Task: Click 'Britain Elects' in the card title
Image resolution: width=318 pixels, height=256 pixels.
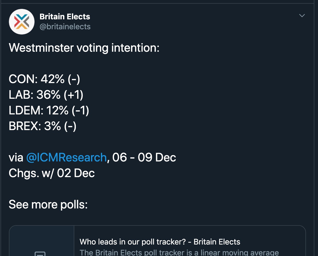Action: pos(217,242)
